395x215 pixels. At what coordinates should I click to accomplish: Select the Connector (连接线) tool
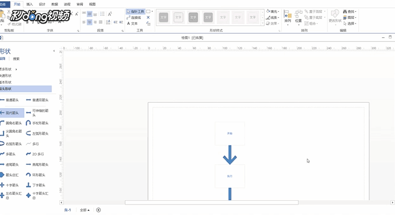coord(134,18)
